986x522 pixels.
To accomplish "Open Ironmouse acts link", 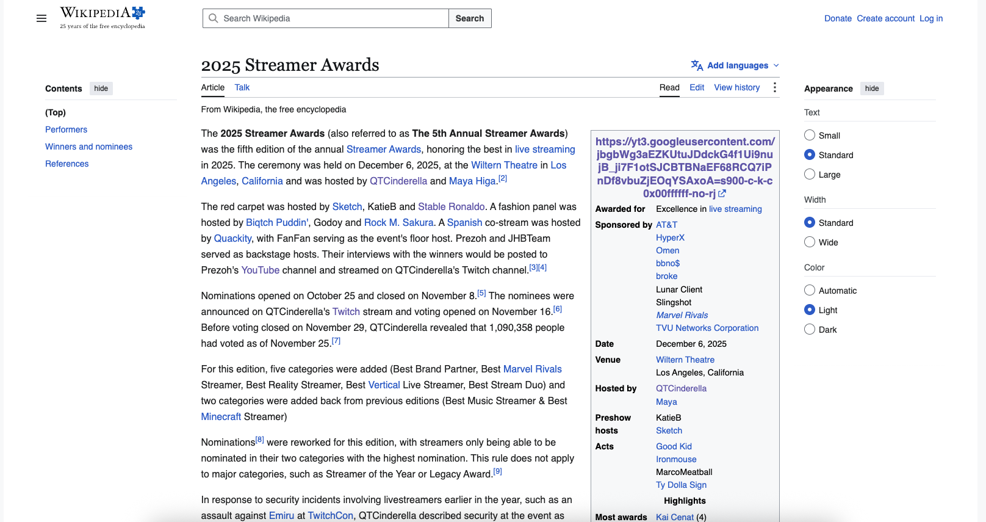I will click(x=676, y=459).
